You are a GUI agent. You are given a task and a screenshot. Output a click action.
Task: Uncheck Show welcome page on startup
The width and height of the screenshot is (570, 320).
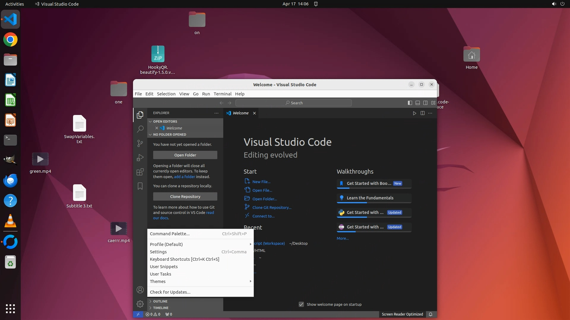point(301,304)
